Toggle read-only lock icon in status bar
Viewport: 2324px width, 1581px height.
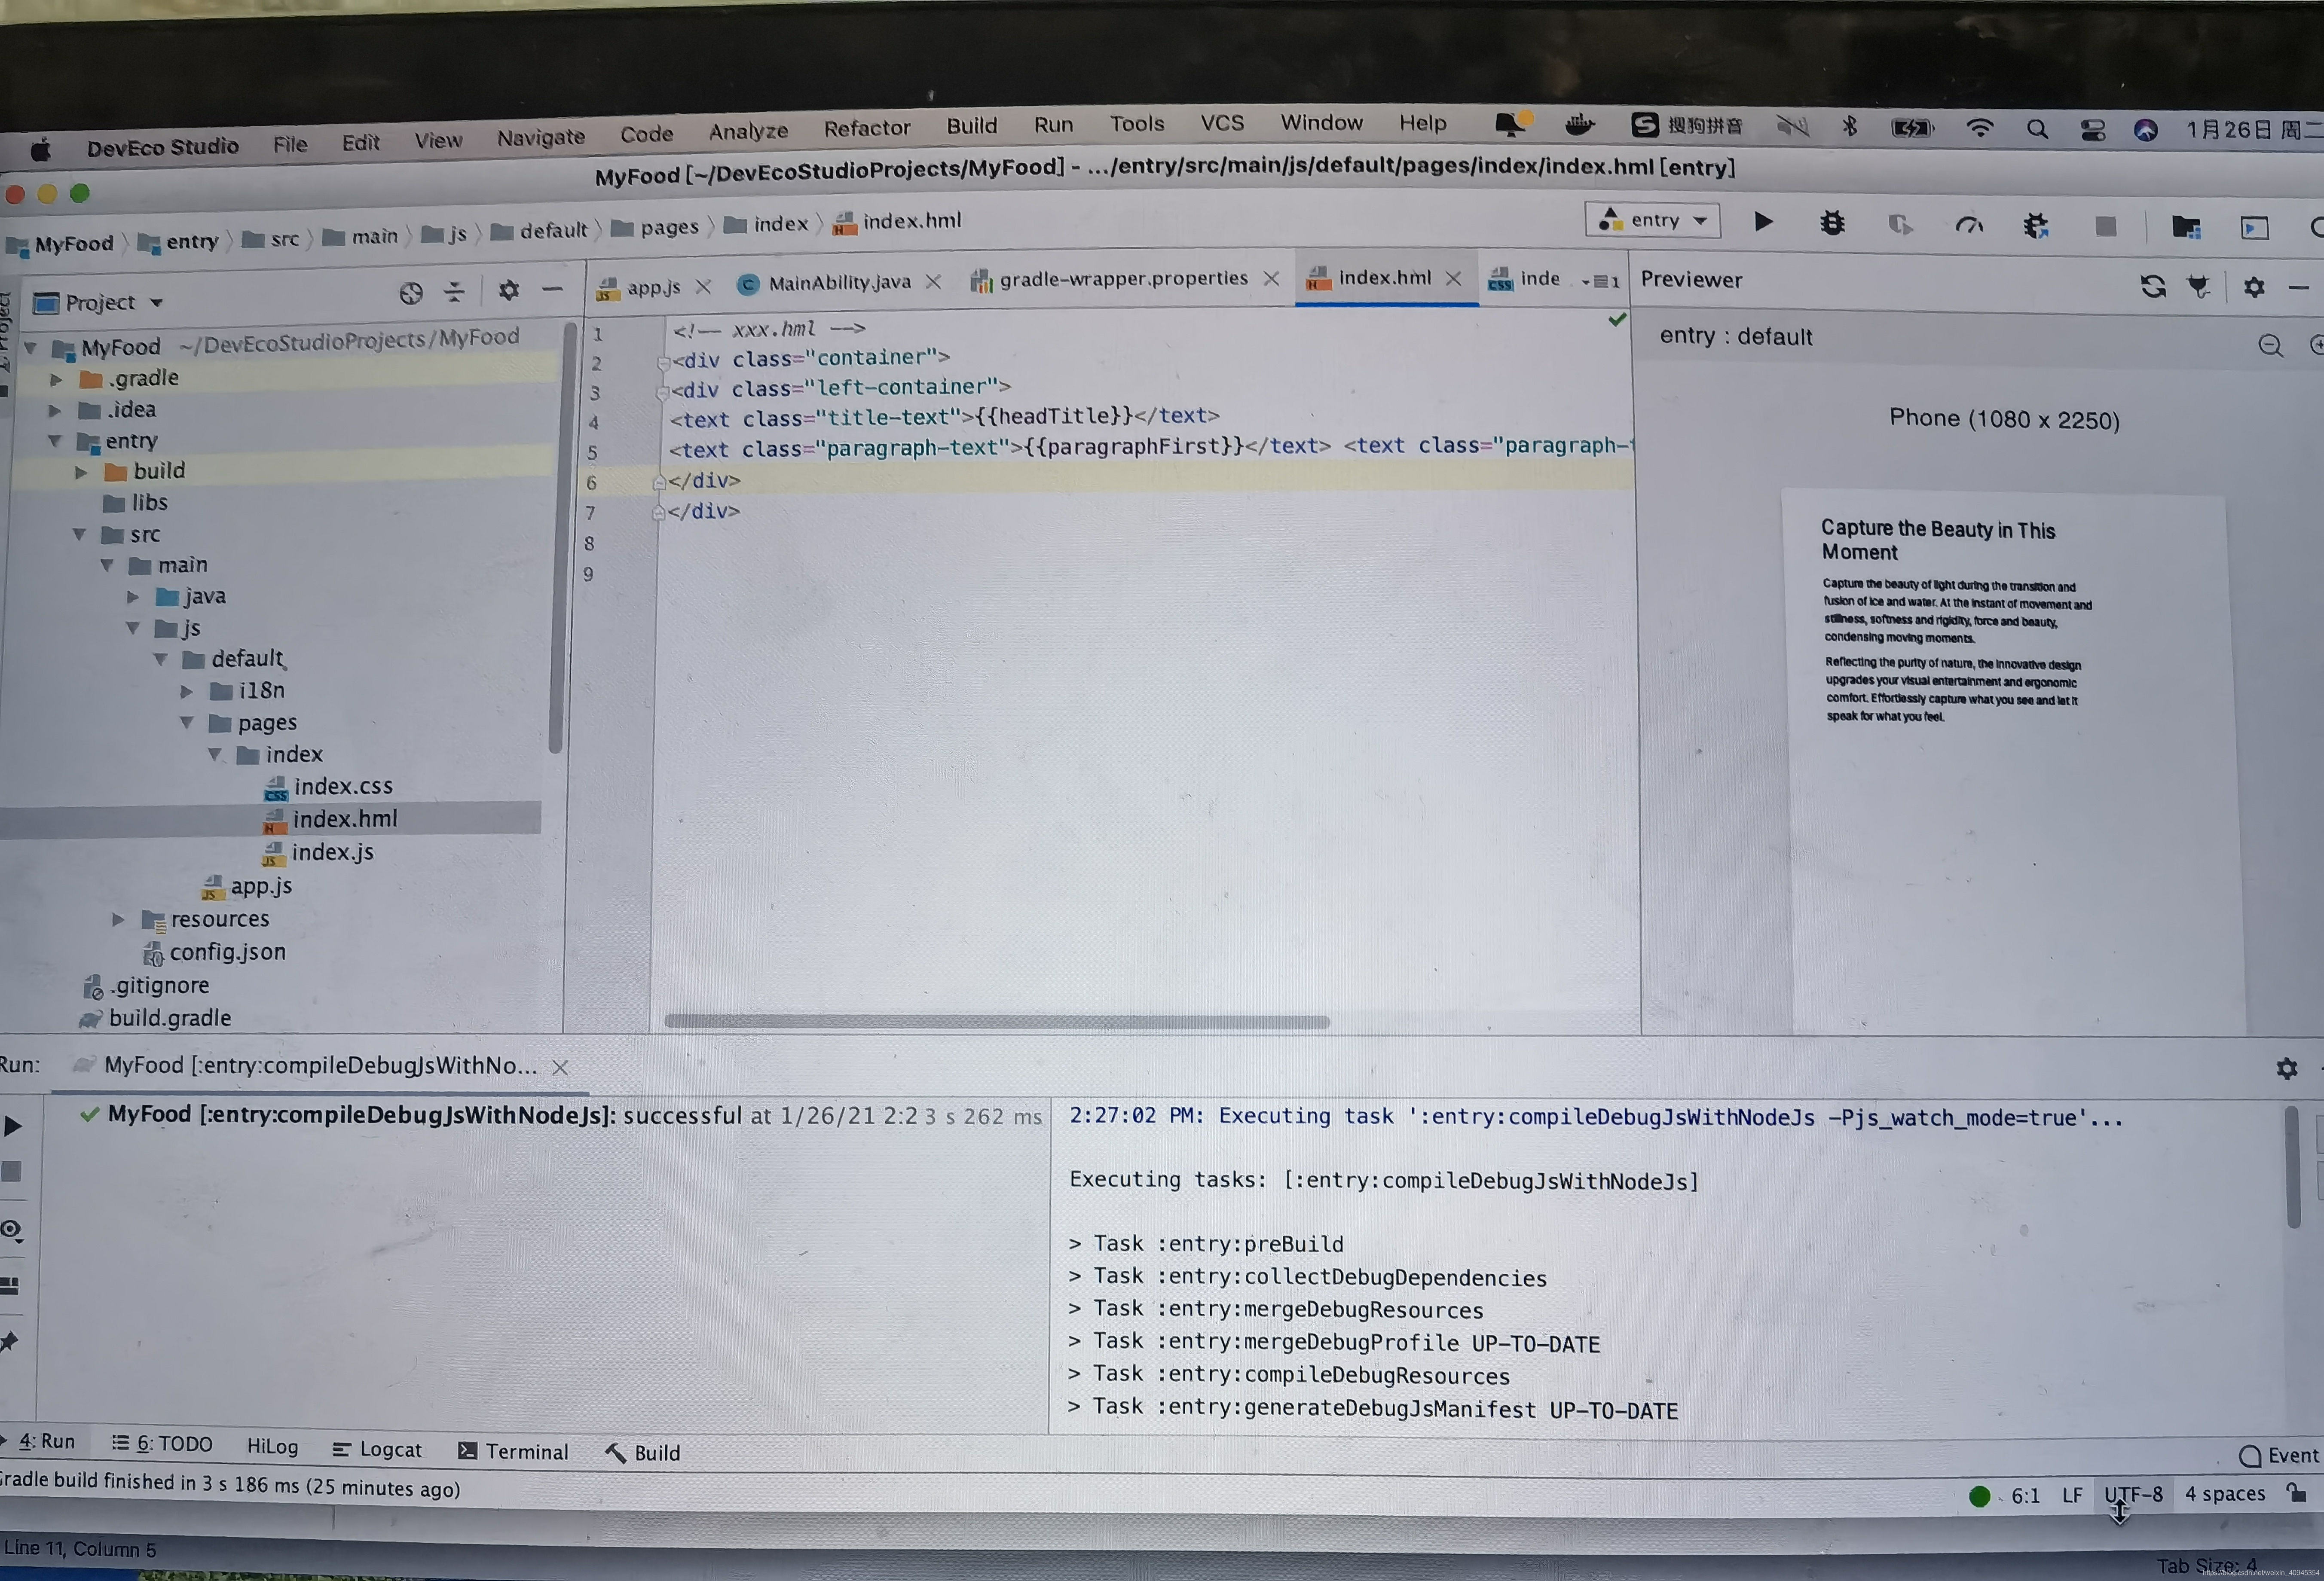pyautogui.click(x=2297, y=1493)
